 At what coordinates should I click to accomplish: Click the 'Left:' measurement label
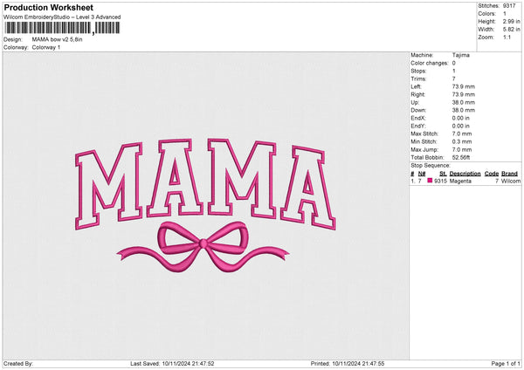tap(416, 86)
